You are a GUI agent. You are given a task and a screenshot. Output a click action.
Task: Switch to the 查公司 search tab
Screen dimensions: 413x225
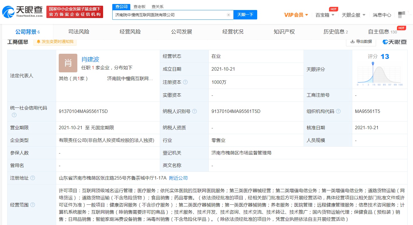(121, 7)
